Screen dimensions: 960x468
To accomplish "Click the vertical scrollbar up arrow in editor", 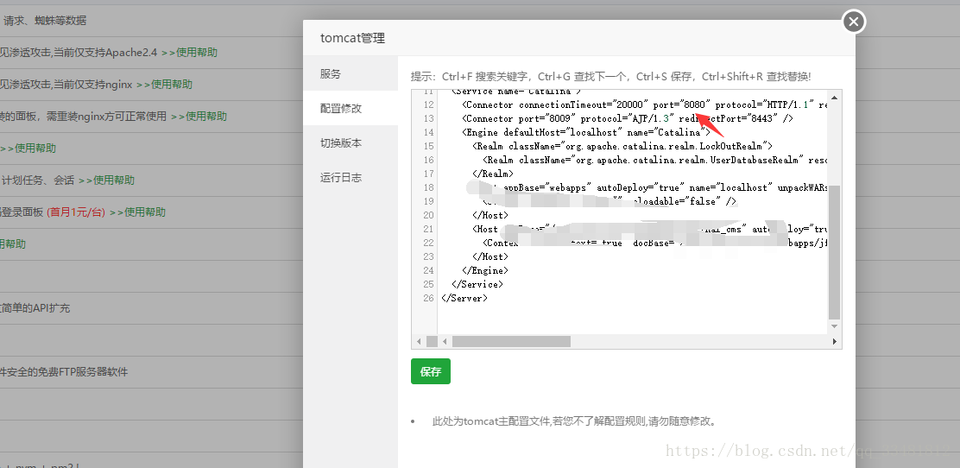I will (834, 98).
